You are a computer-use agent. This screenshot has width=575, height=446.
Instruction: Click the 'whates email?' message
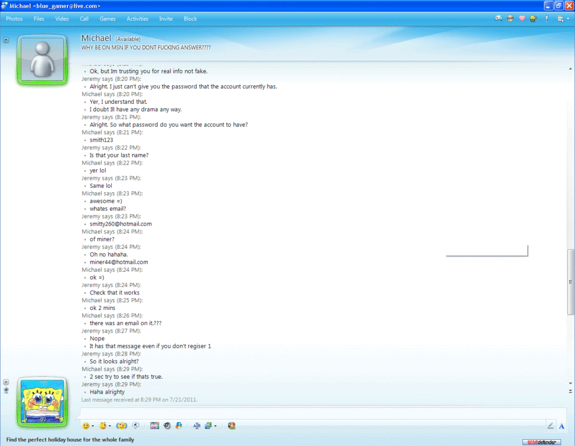[108, 209]
